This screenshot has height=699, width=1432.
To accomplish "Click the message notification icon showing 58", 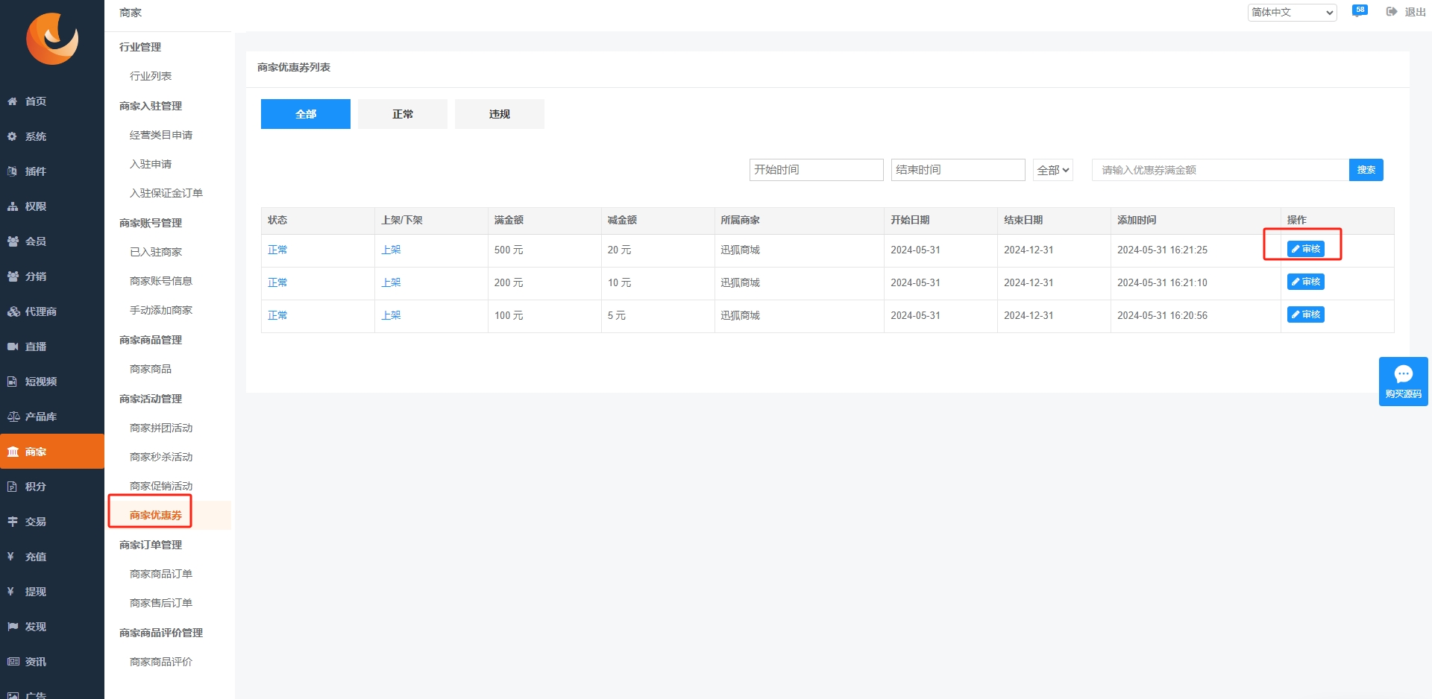I will point(1360,10).
